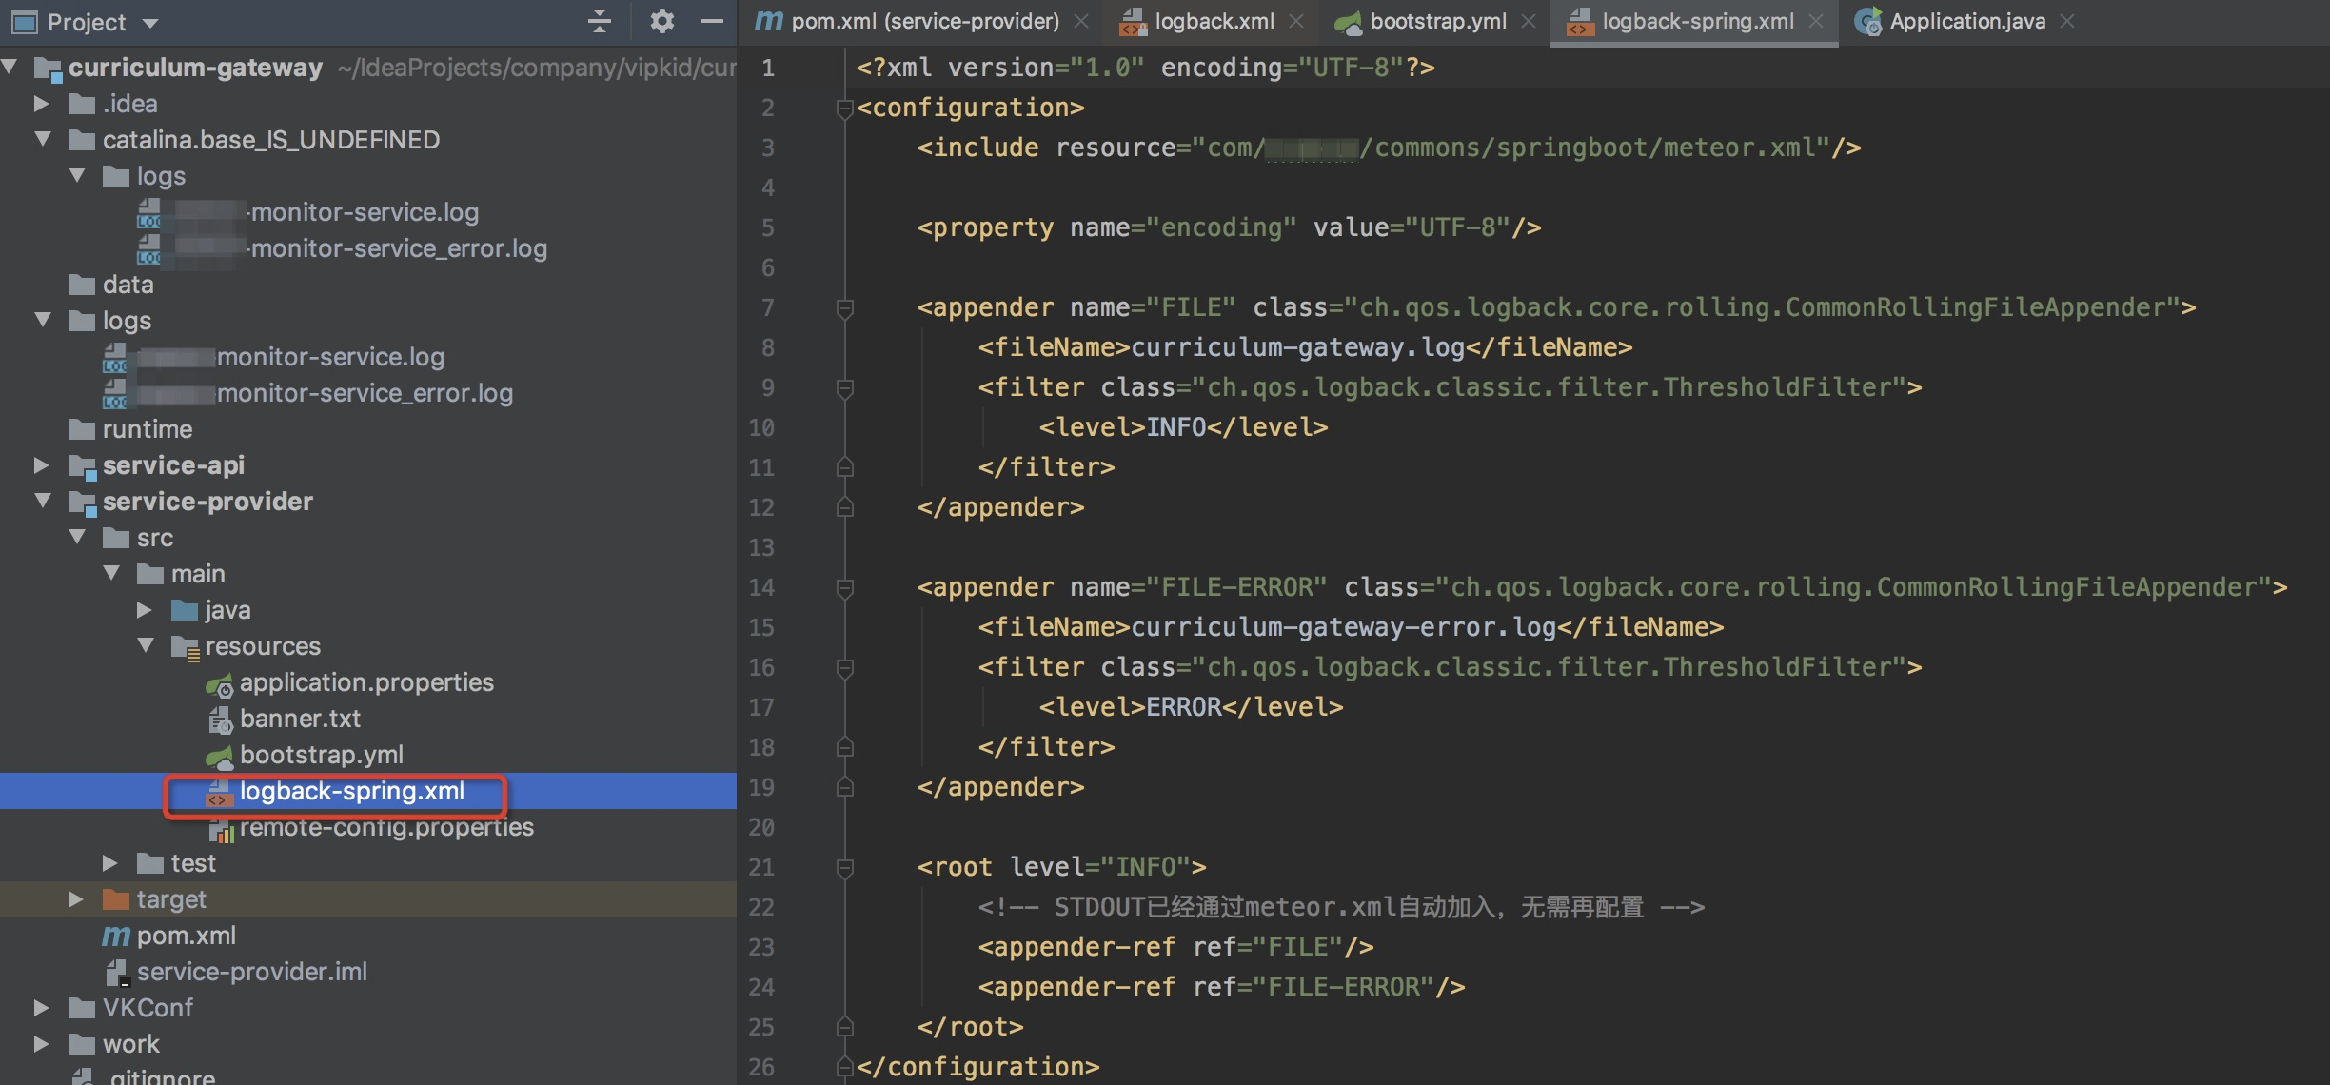Image resolution: width=2330 pixels, height=1085 pixels.
Task: Click the Maven icon next to pom.xml in tree
Action: click(115, 936)
